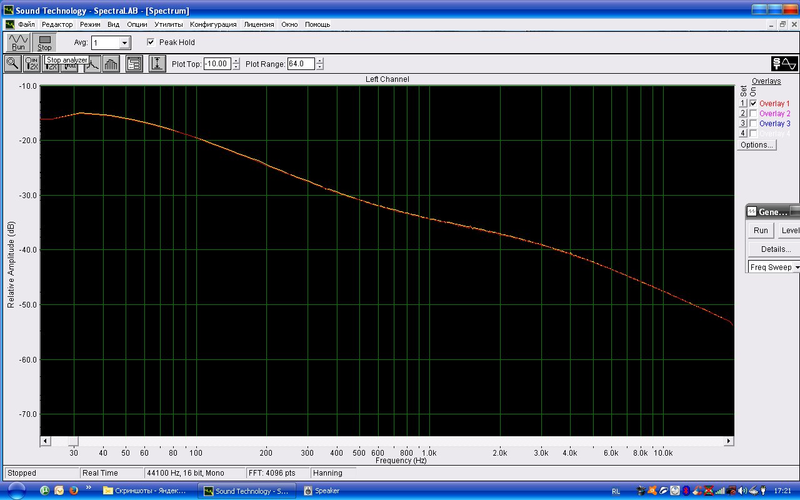Switch to line spectrum plot icon
Screen dimensions: 800x500
tap(92, 64)
